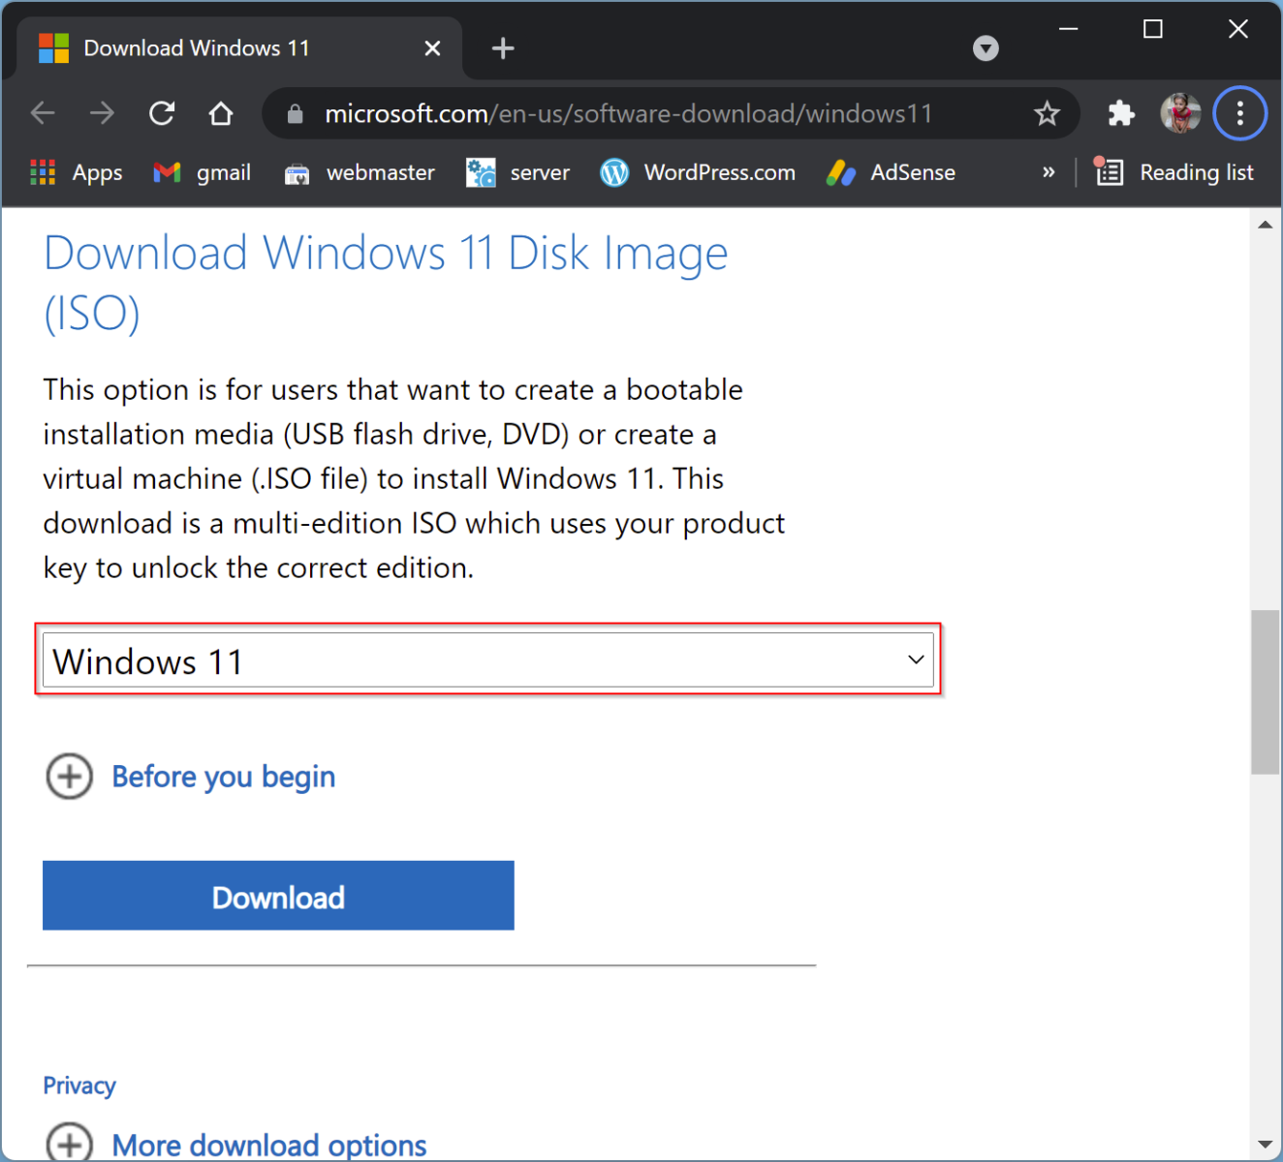Open the Chrome three-dot menu
The height and width of the screenshot is (1162, 1283).
coord(1239,113)
